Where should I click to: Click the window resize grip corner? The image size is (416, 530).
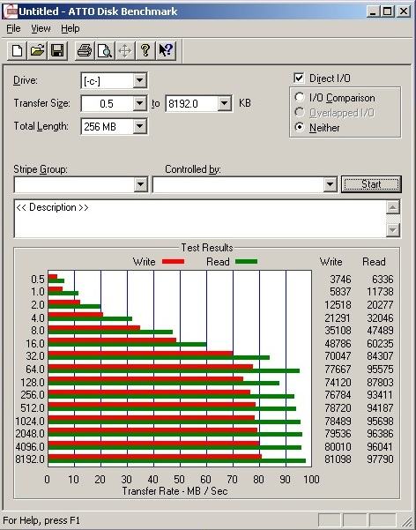406,521
